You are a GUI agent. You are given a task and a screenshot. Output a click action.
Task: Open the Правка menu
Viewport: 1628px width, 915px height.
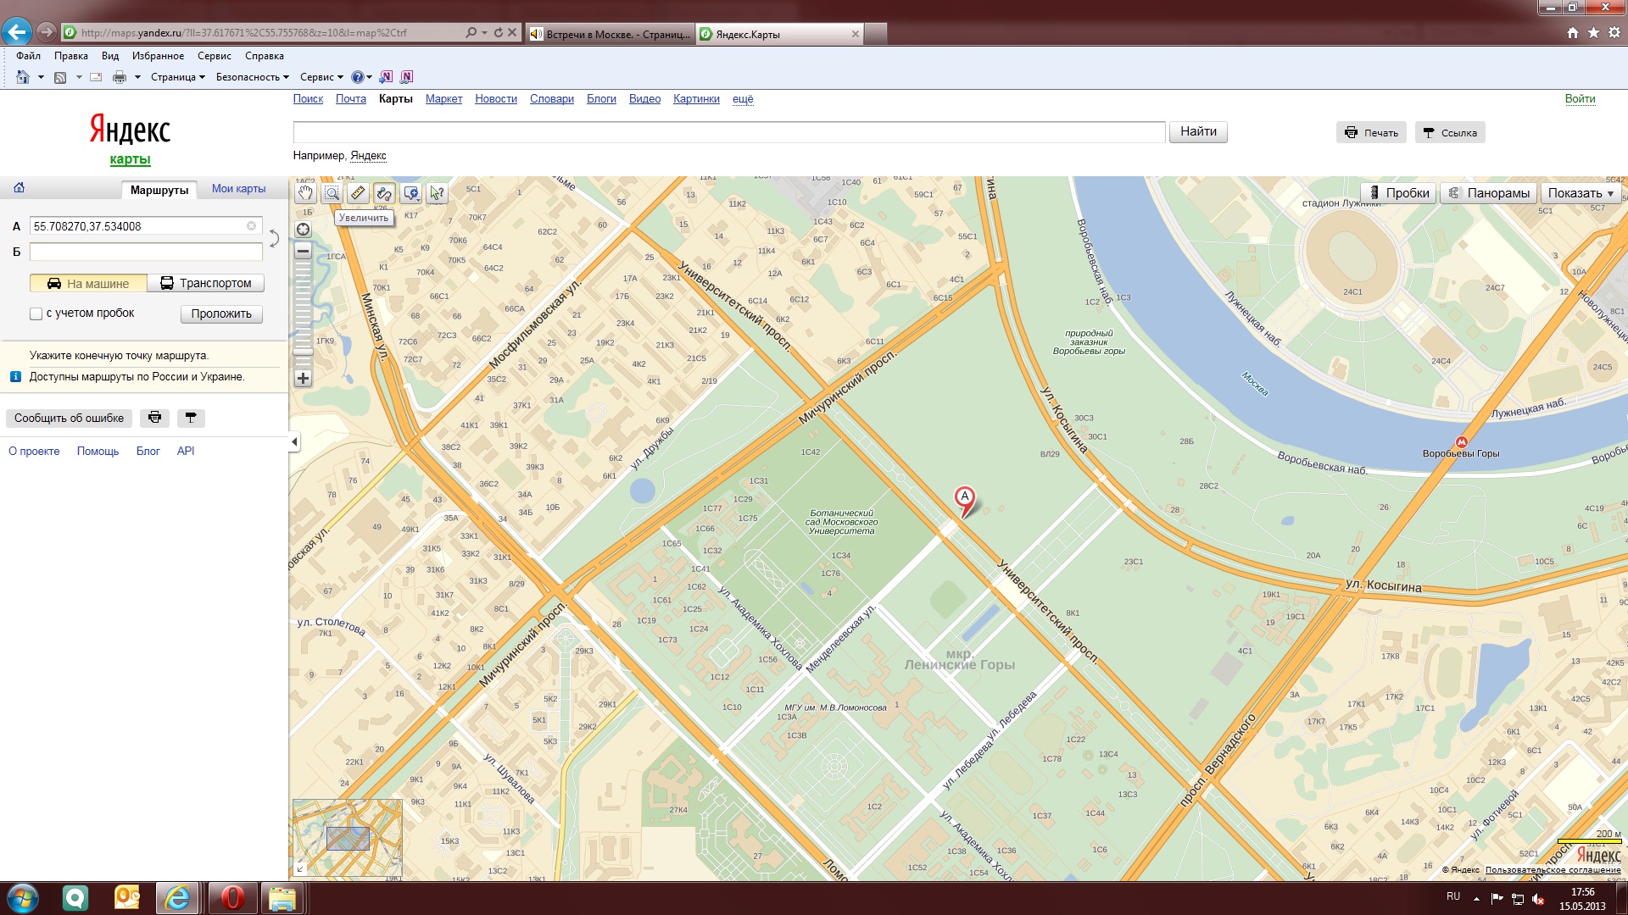point(71,56)
